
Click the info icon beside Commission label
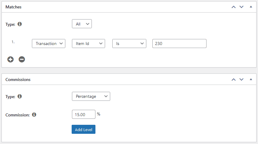[x=34, y=115]
